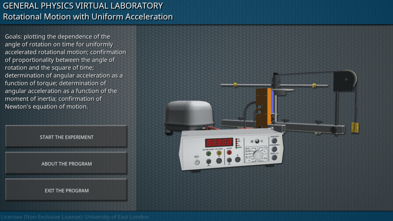Start the experiment
Viewport: 393px width, 221px height.
pyautogui.click(x=66, y=137)
